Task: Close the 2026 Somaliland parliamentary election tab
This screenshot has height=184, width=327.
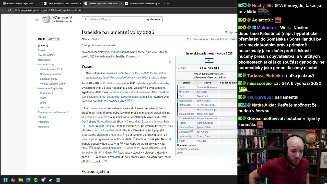Action: click(x=162, y=4)
